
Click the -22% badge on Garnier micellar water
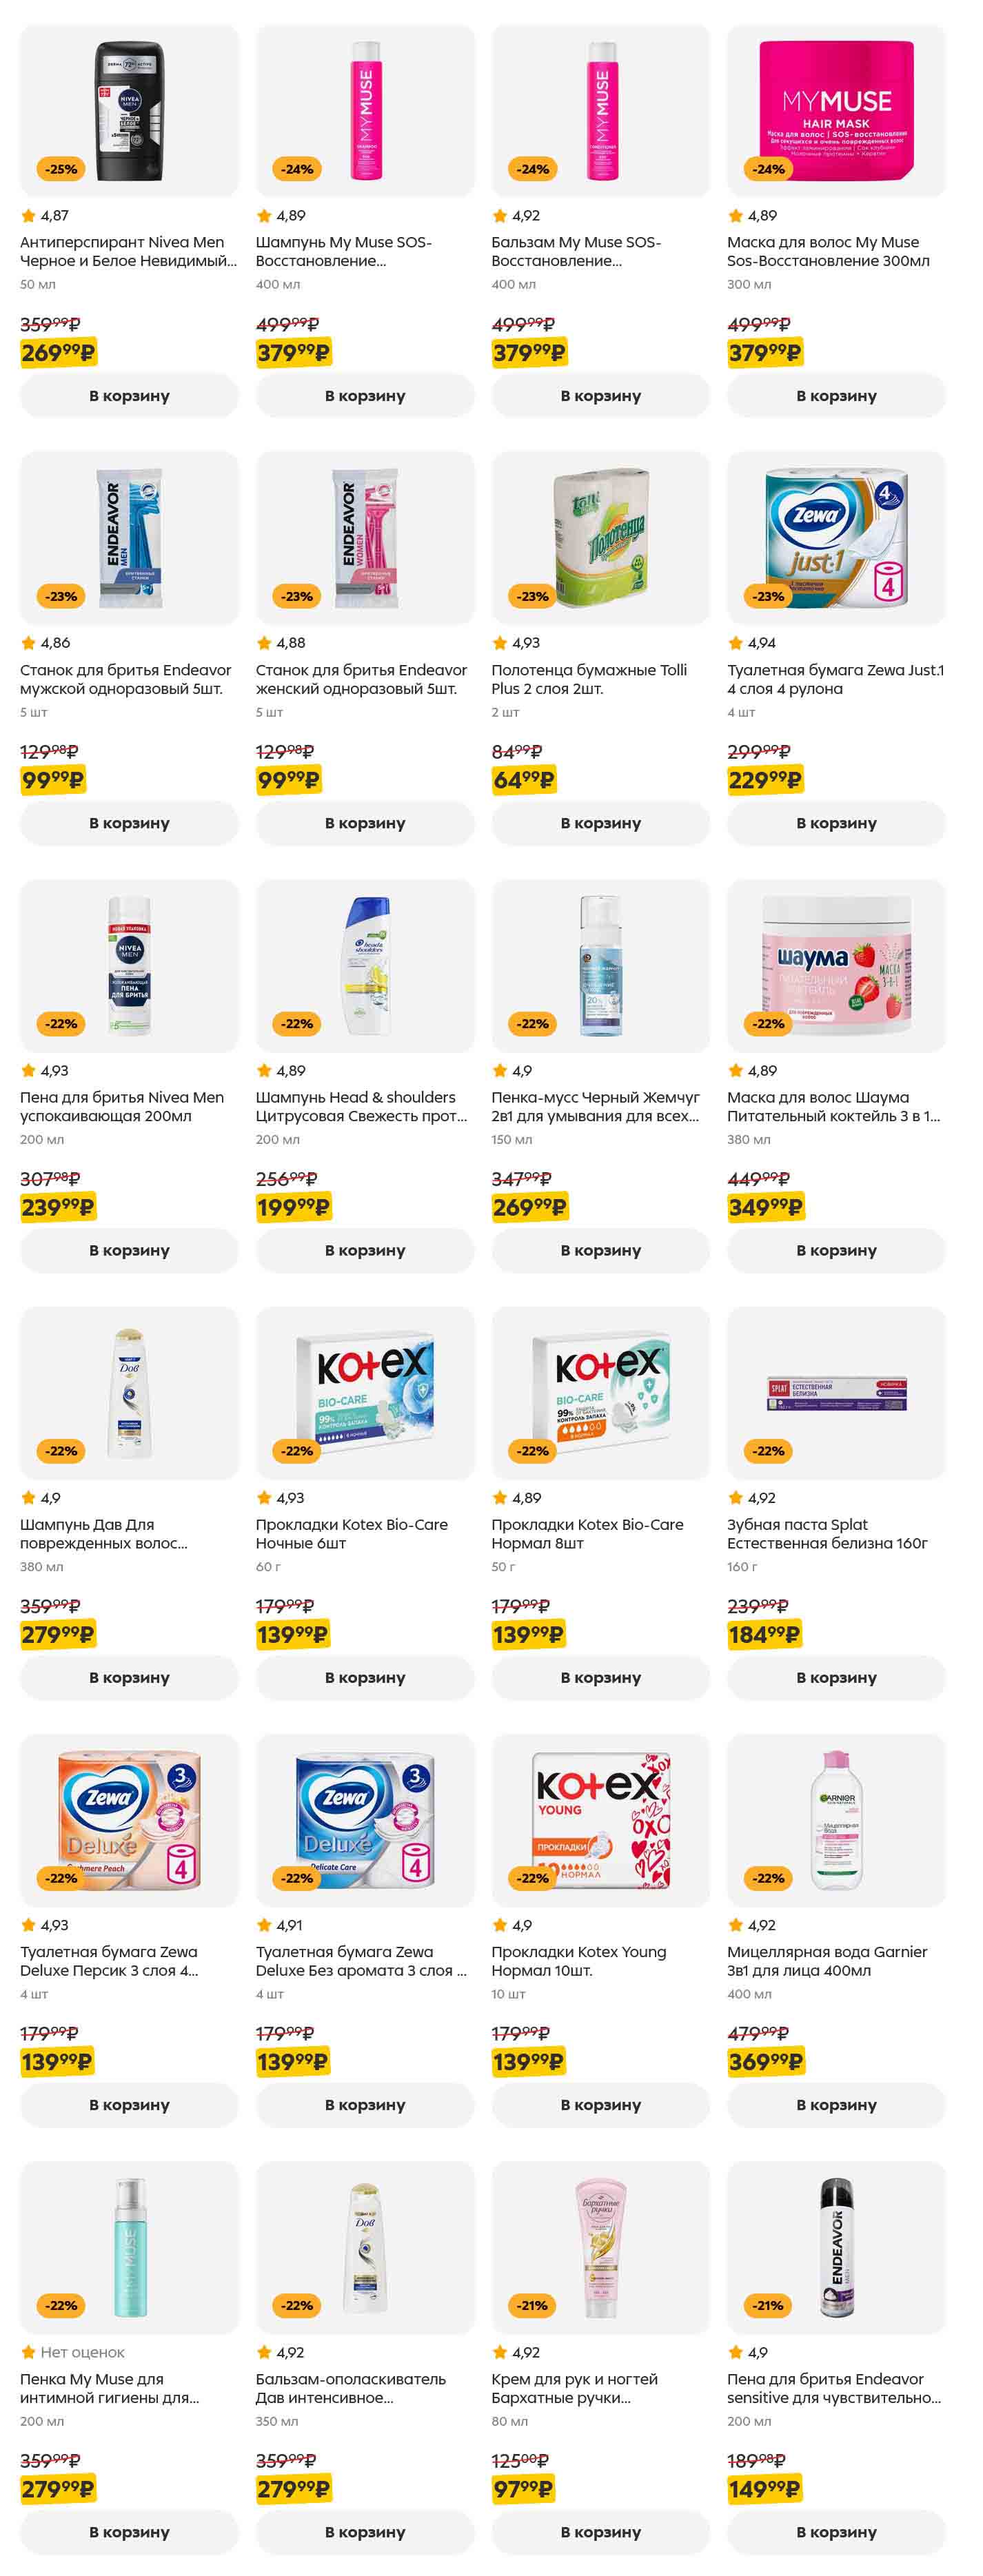[x=768, y=1878]
